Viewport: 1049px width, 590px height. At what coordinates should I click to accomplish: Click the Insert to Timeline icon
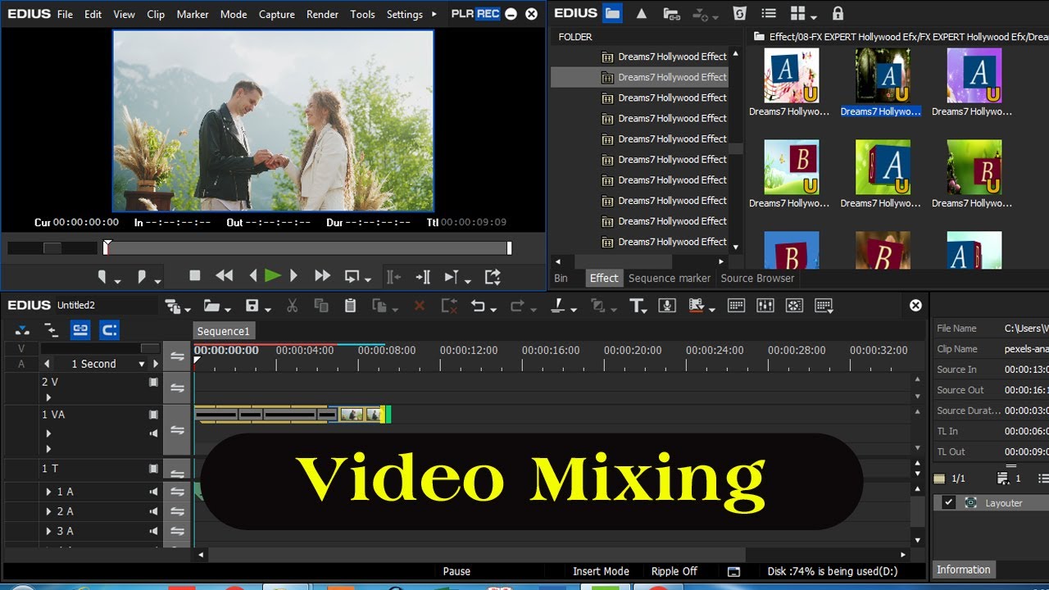[423, 277]
